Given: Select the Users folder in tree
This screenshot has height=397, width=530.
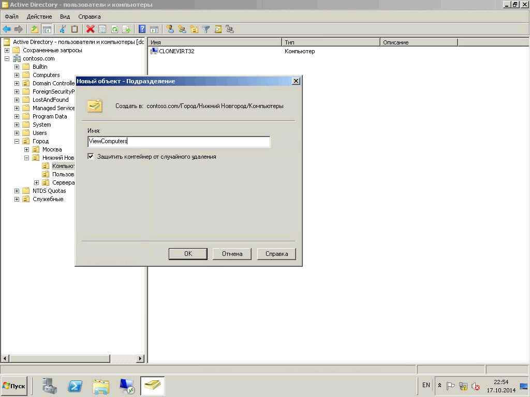Looking at the screenshot, I should click(39, 133).
